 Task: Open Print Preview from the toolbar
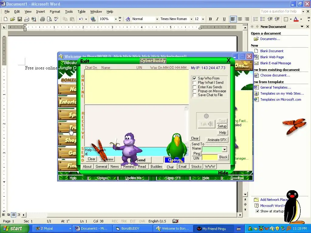click(49, 19)
